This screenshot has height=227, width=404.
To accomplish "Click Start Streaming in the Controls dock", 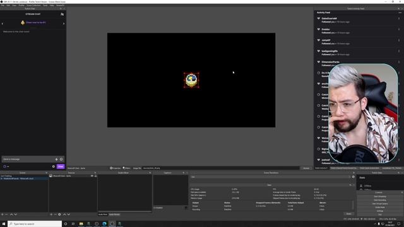I will click(x=380, y=196).
